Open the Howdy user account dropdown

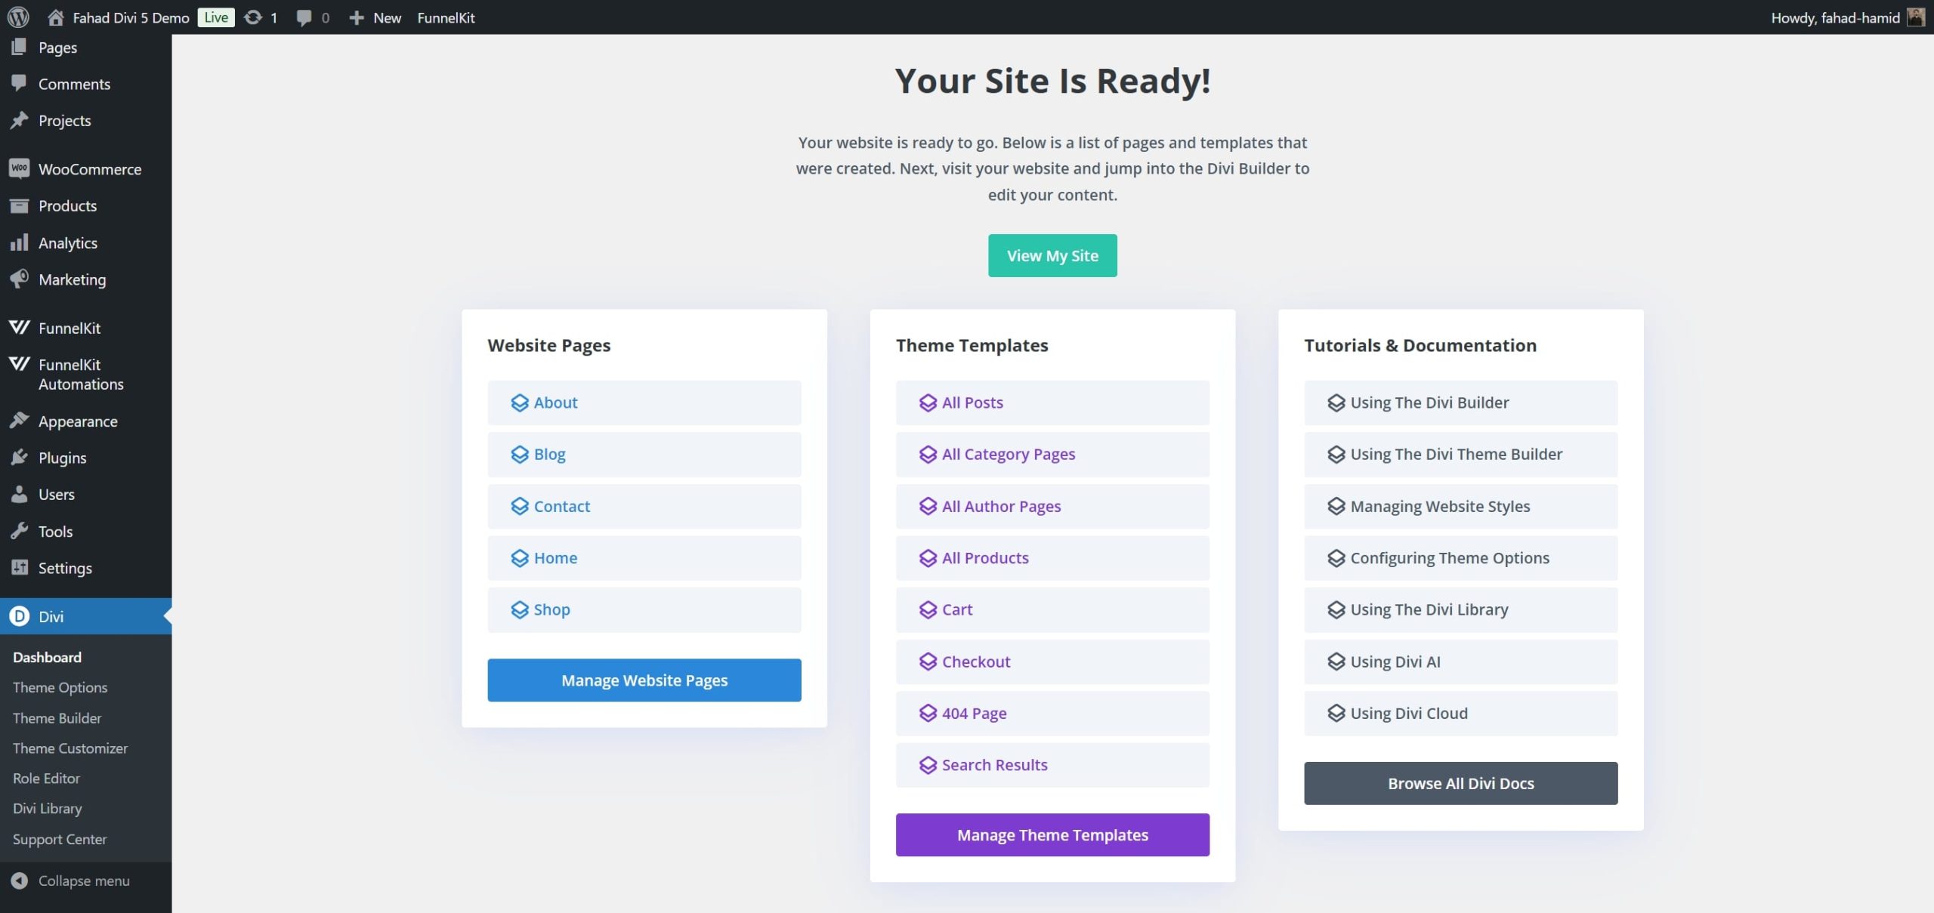[1843, 17]
